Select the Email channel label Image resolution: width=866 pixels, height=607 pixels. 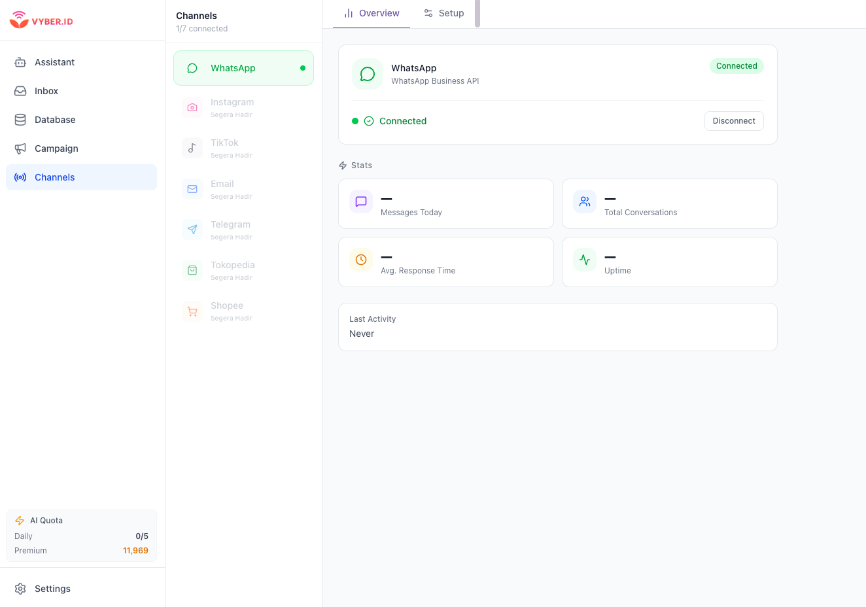point(222,184)
